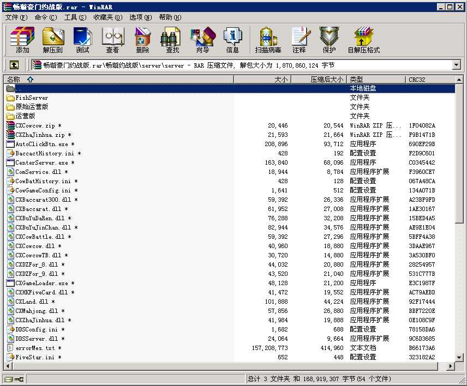
Task: Open the Favorites (收藏夹) menu
Action: tap(108, 17)
